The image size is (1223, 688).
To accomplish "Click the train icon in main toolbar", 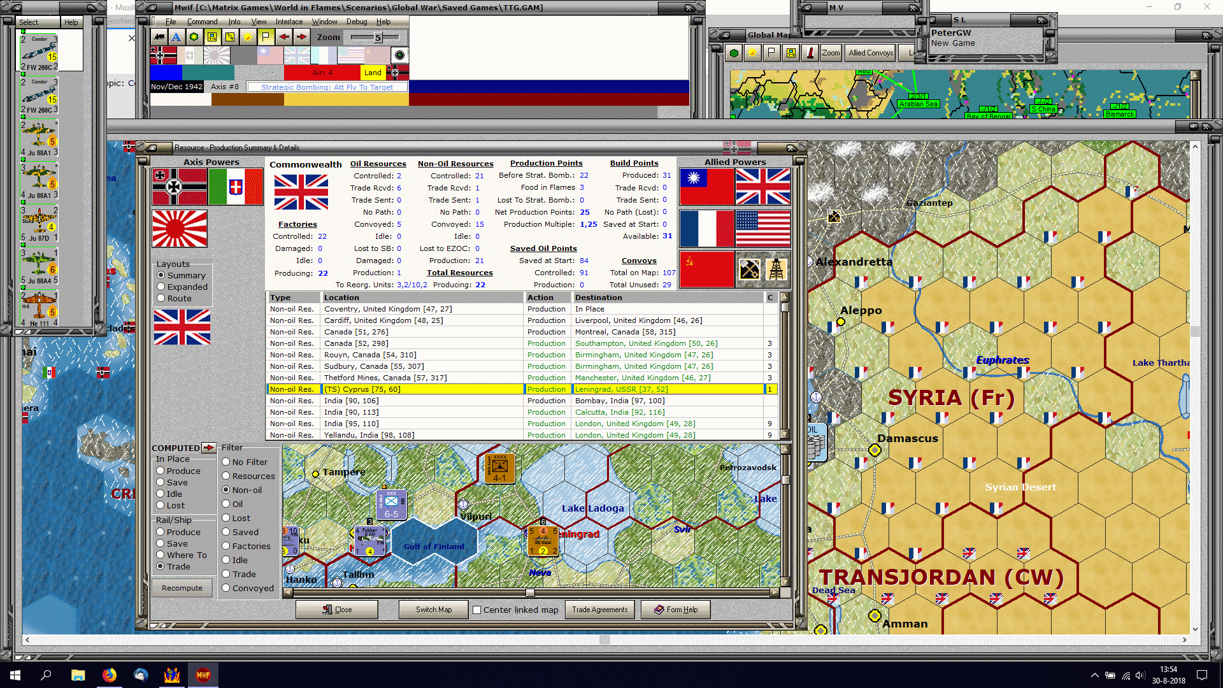I will [x=159, y=37].
